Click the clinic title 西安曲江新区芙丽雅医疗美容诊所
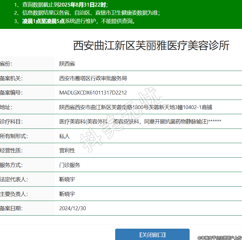 pos(151,46)
